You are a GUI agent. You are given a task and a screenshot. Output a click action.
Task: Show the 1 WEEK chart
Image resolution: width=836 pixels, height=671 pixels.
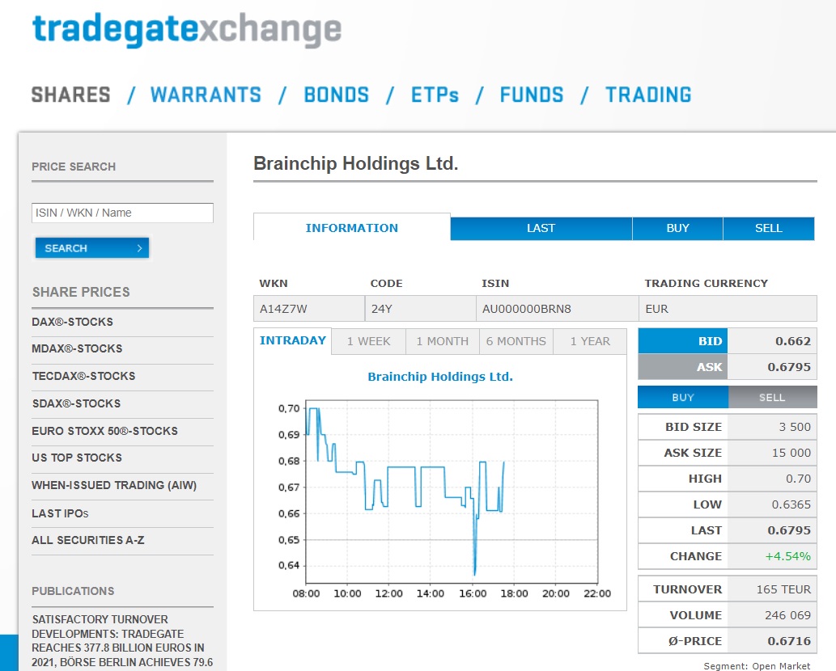tap(369, 341)
